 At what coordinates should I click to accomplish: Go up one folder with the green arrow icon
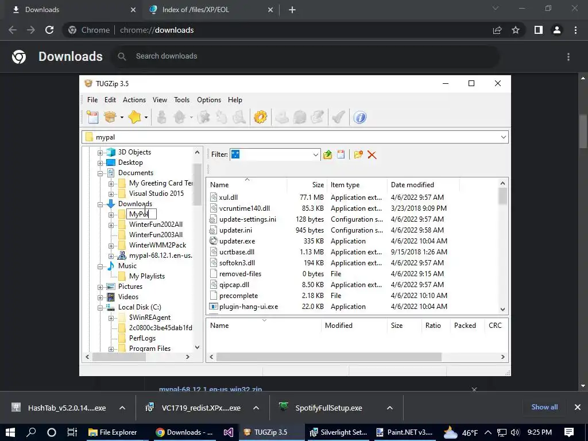pos(328,154)
